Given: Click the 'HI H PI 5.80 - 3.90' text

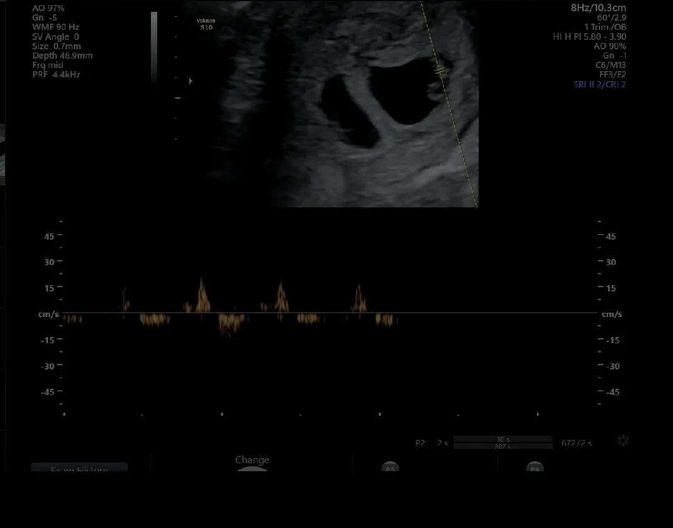Looking at the screenshot, I should coord(590,37).
